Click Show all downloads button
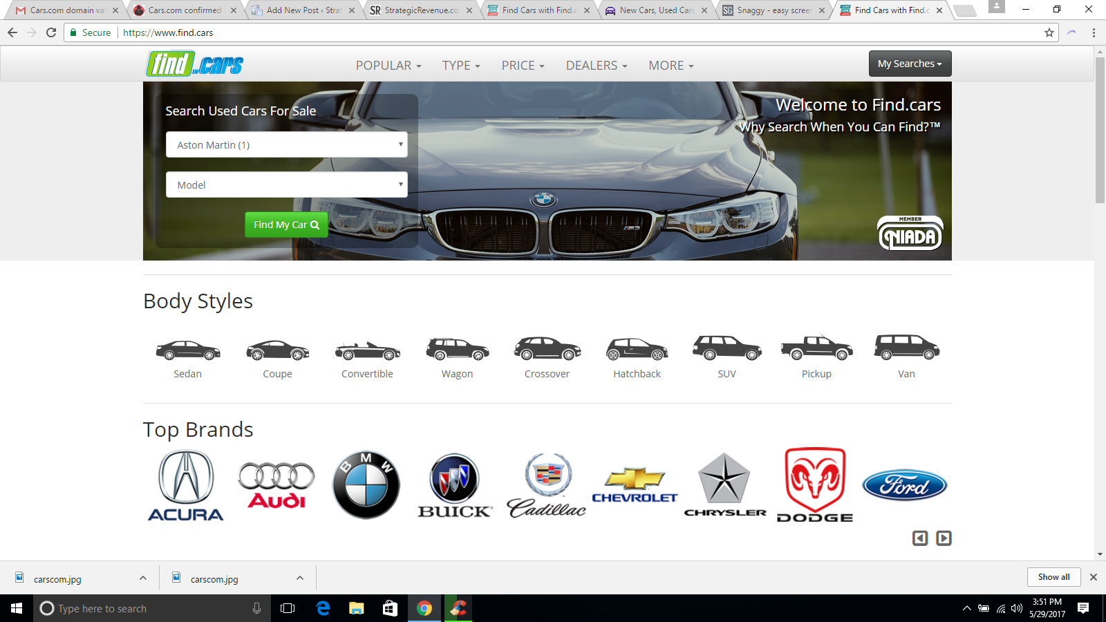The image size is (1106, 622). (1053, 577)
